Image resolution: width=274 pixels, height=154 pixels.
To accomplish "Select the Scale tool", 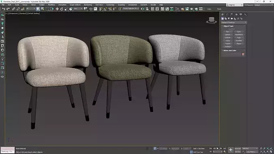I will 66,9.
